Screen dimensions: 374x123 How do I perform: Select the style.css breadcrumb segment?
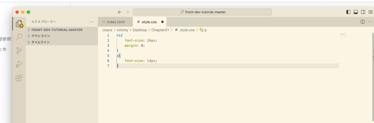click(185, 30)
